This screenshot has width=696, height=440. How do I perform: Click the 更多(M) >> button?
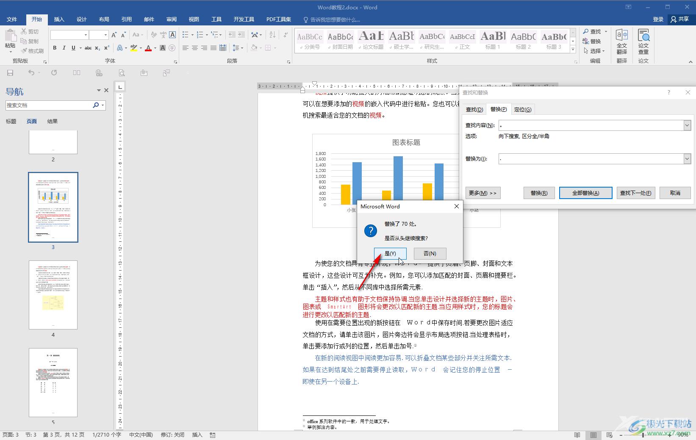(482, 193)
